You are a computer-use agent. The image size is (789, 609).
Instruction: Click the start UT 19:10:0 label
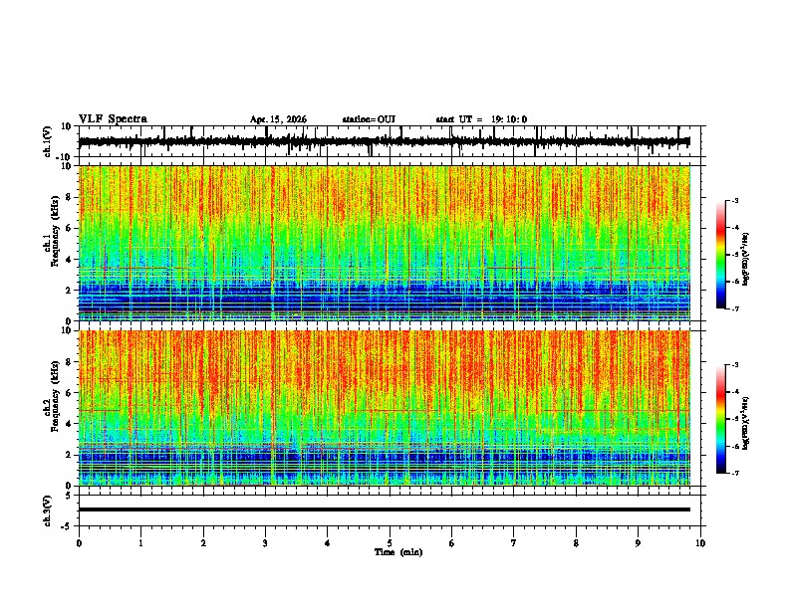pos(481,119)
